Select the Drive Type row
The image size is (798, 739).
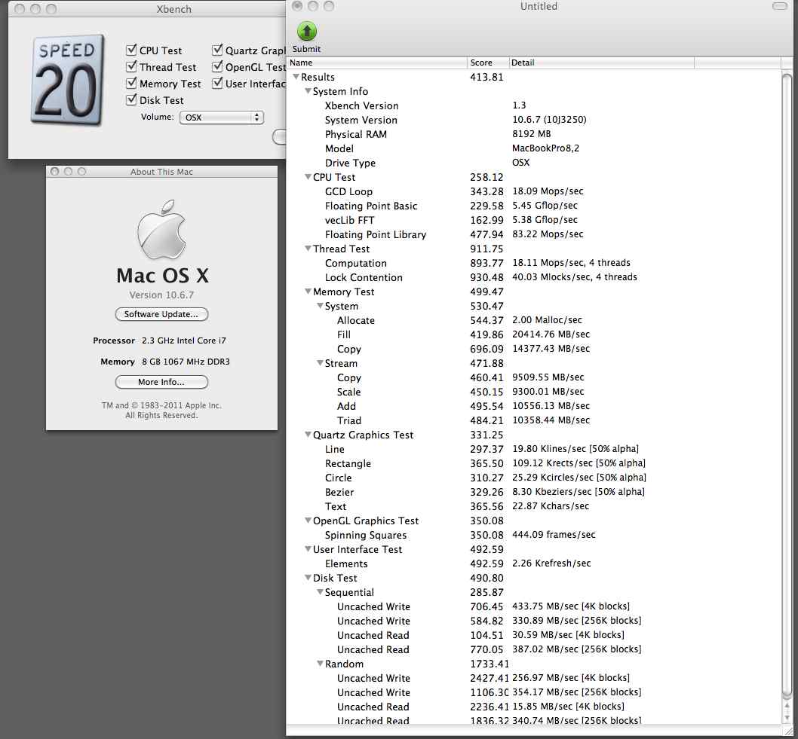pos(533,163)
